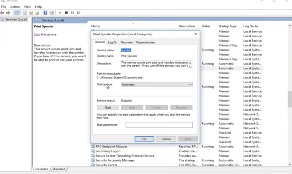
Task: Click Cancel in the Print Spooler Properties dialog
Action: pos(166,139)
